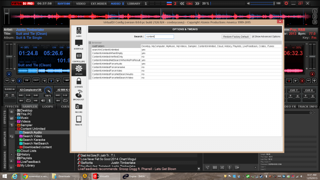
Task: Select the Options gear in Config sidebar
Action: coord(79,70)
